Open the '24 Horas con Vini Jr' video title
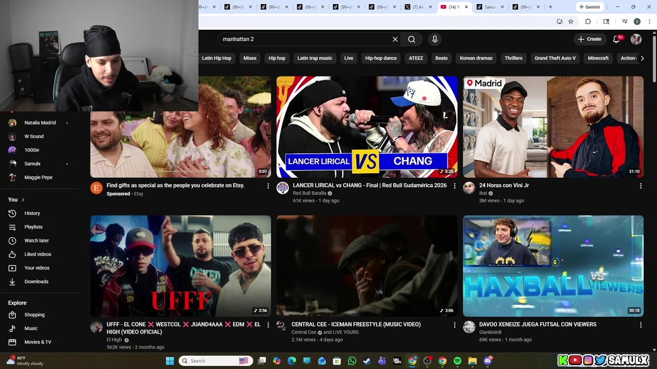 (504, 186)
